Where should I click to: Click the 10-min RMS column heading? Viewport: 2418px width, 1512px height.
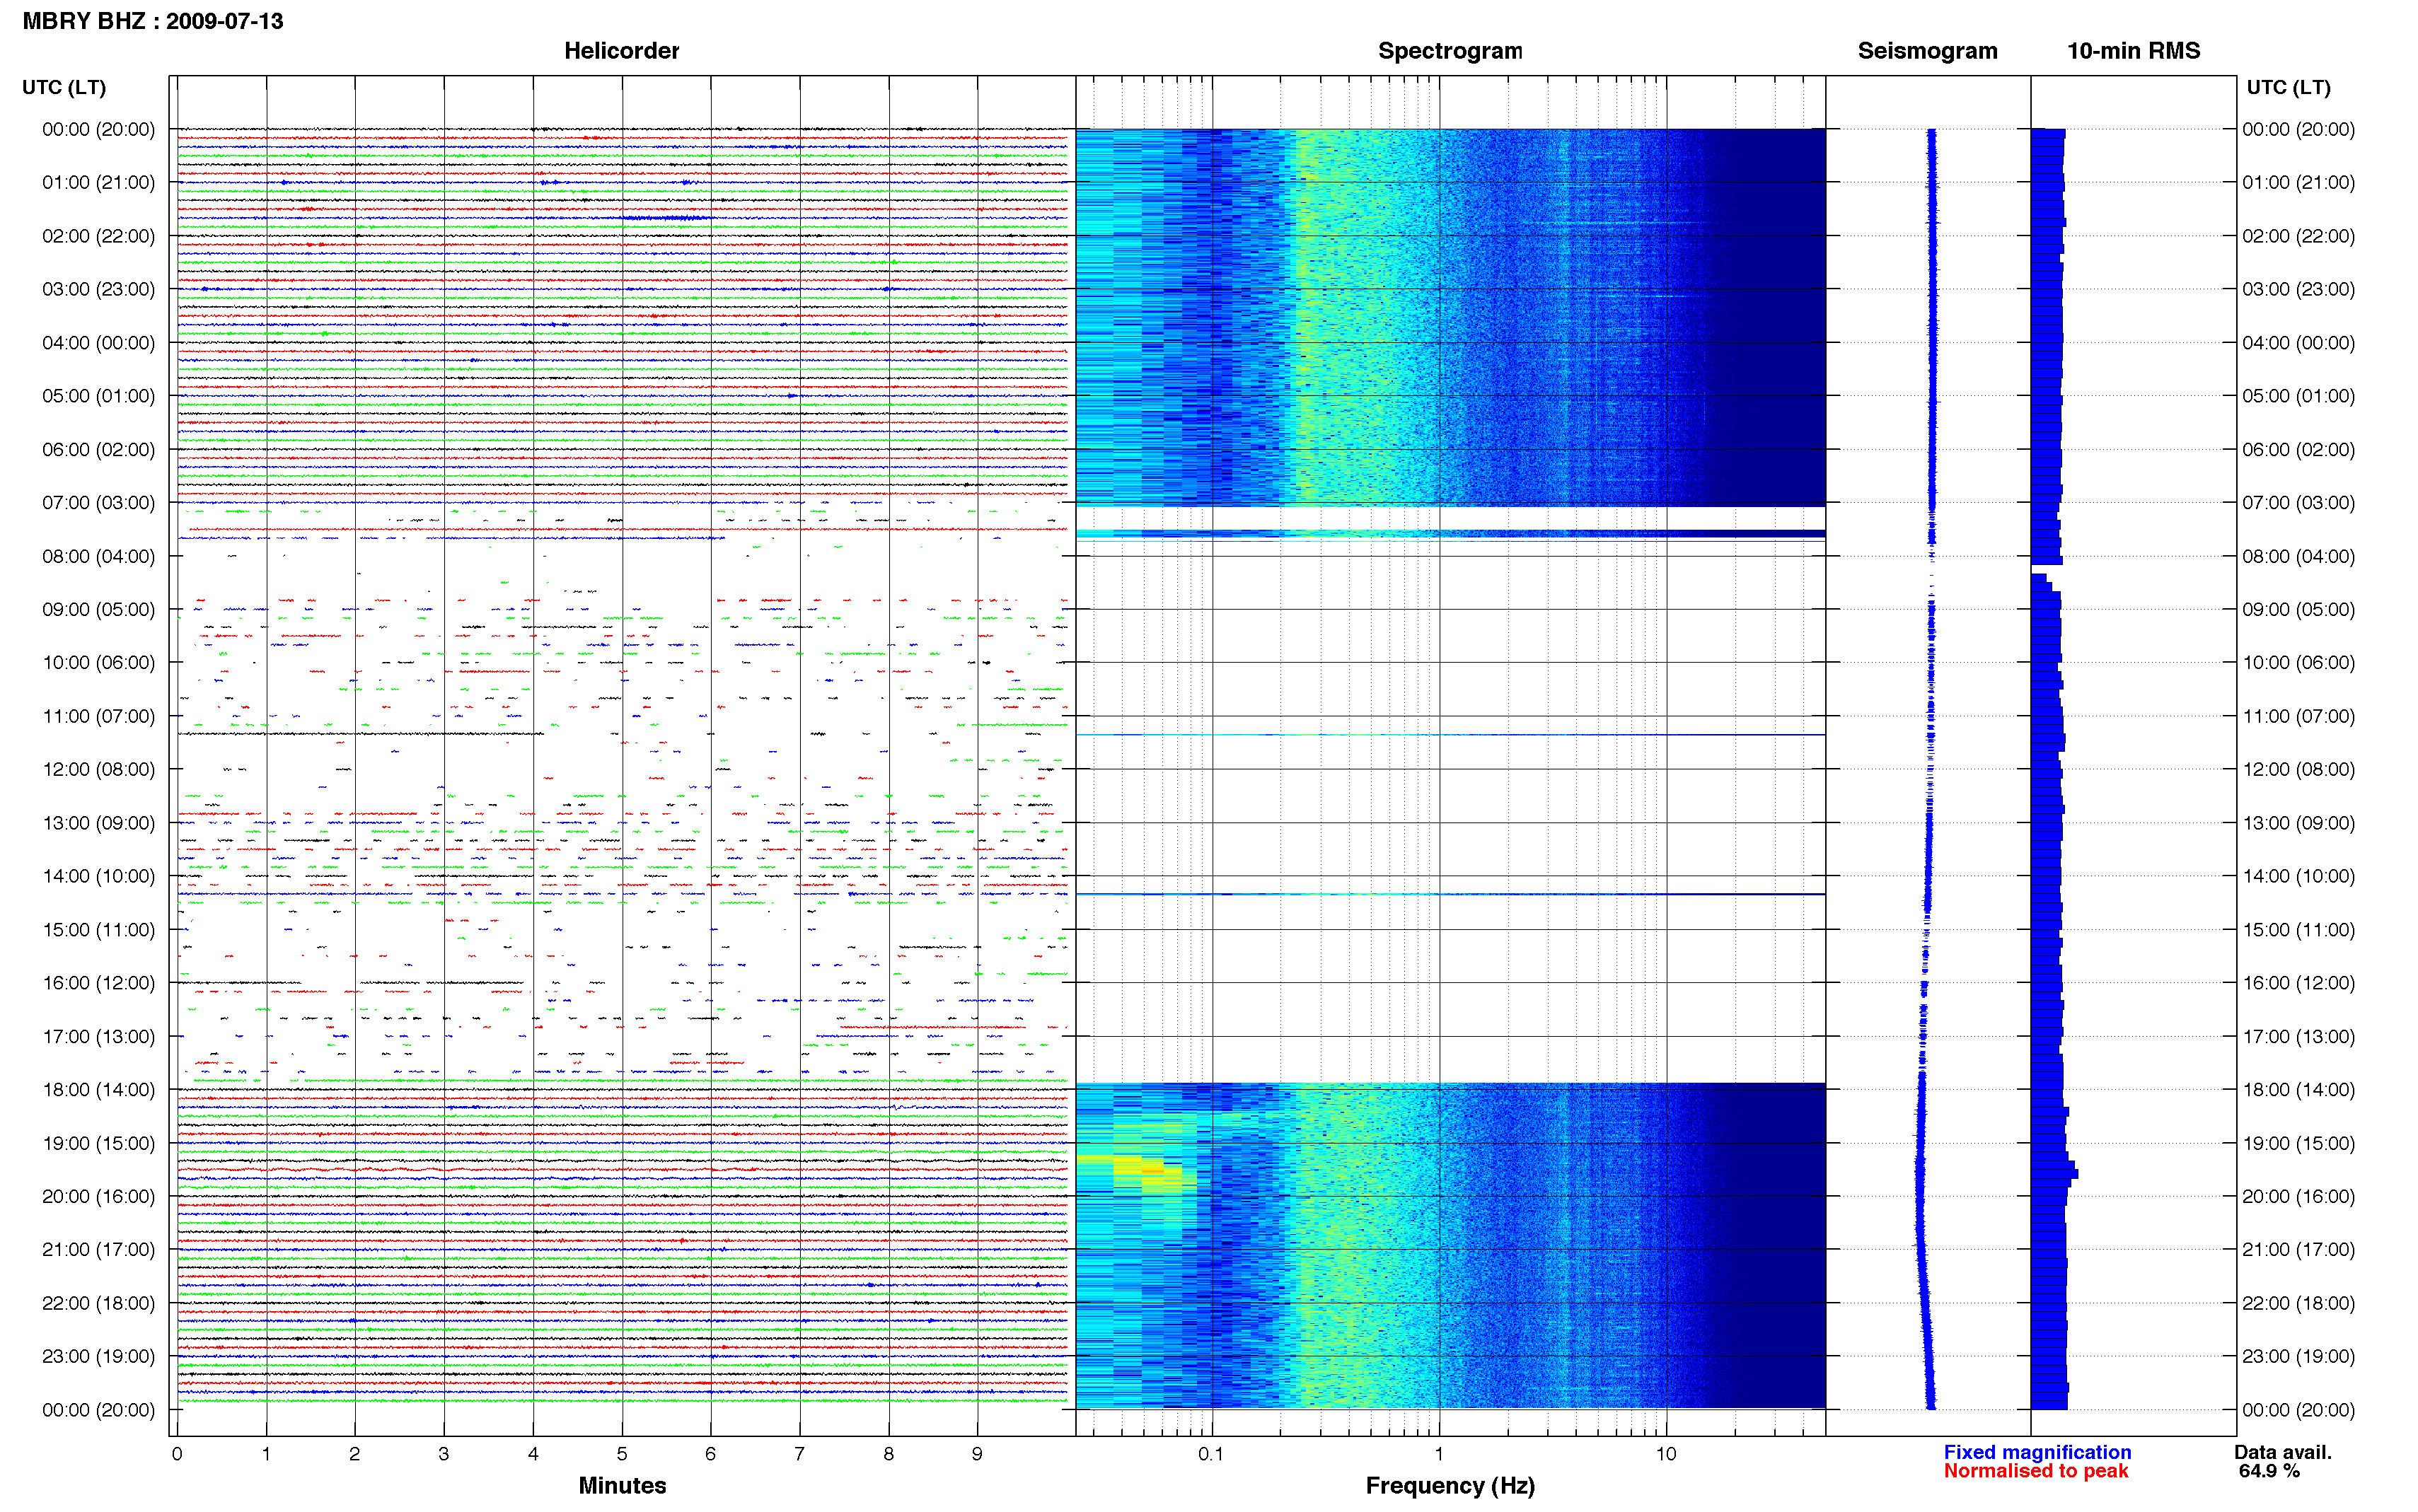click(x=2133, y=51)
